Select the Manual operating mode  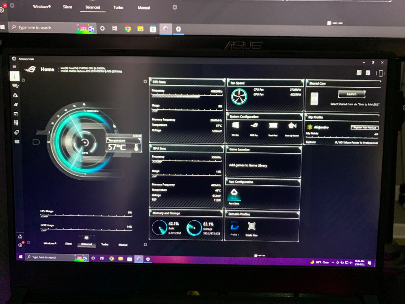[123, 245]
